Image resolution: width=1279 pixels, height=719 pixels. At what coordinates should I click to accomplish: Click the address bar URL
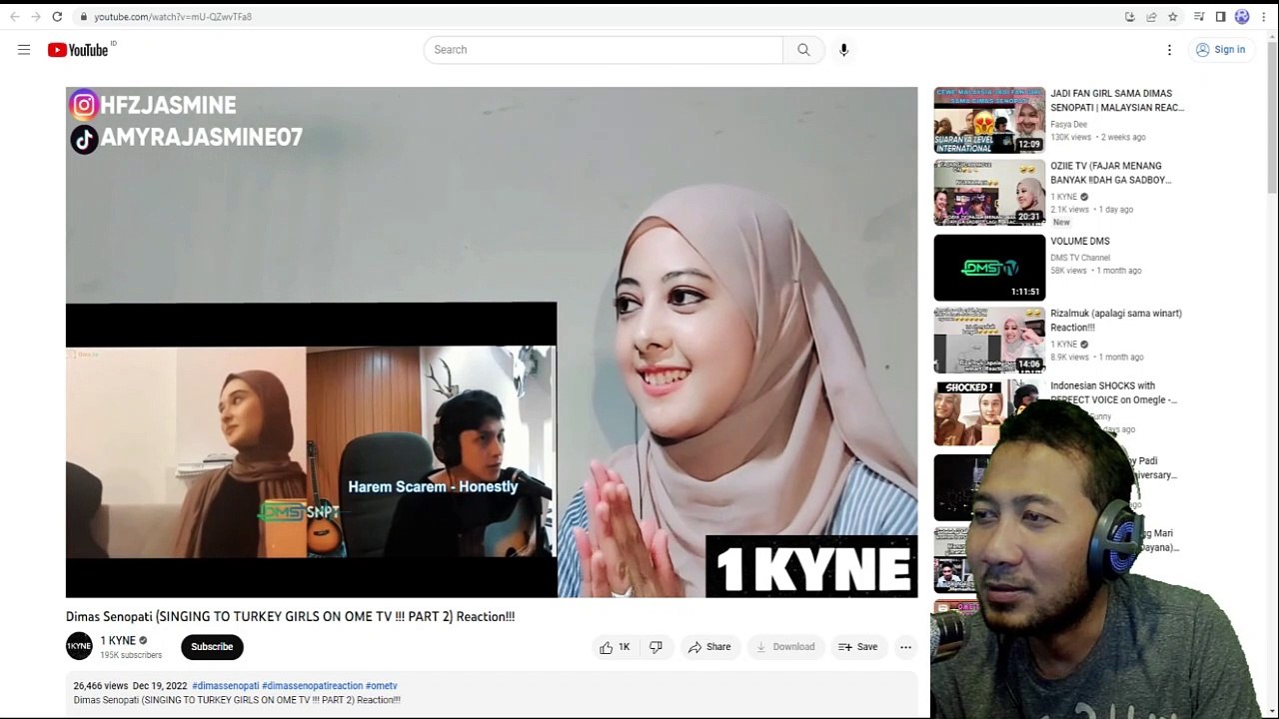coord(173,17)
